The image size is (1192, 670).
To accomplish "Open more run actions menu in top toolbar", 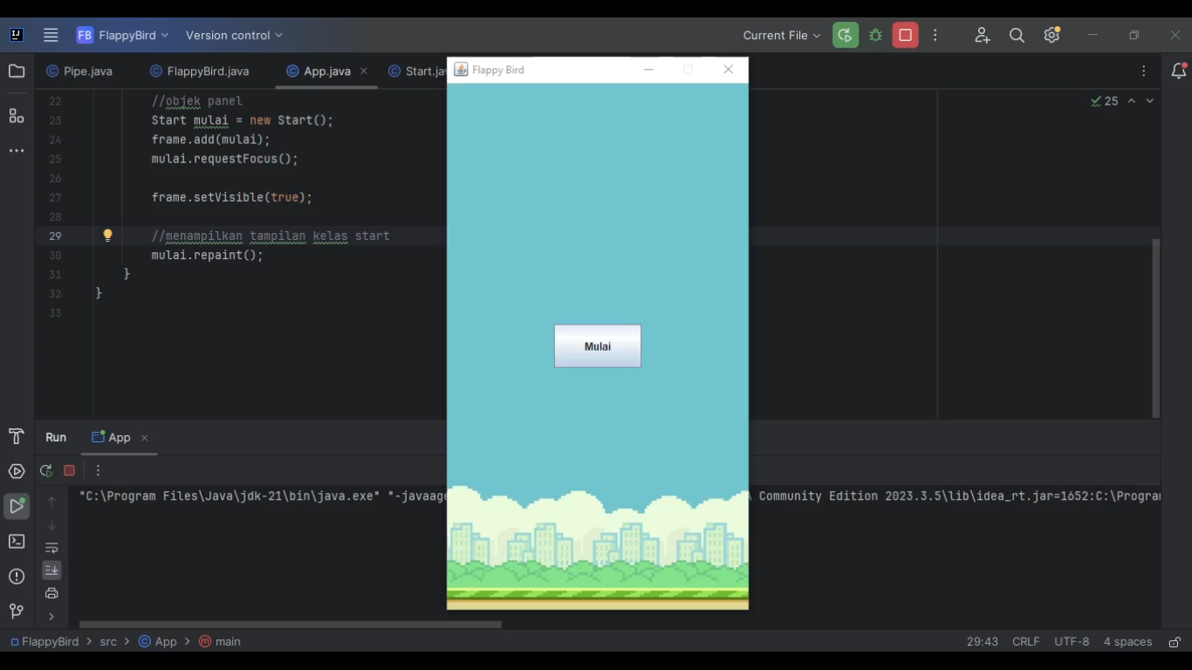I will pos(935,35).
